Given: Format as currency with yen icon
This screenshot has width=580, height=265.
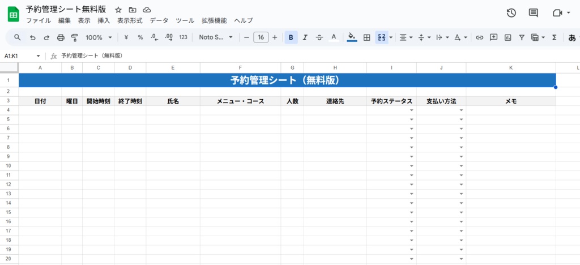Looking at the screenshot, I should click(126, 37).
